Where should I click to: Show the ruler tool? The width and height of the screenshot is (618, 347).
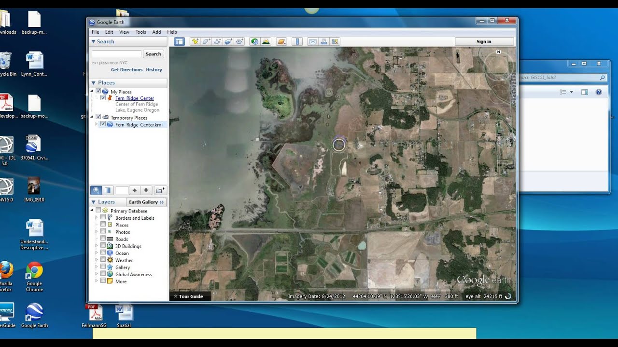tap(297, 41)
